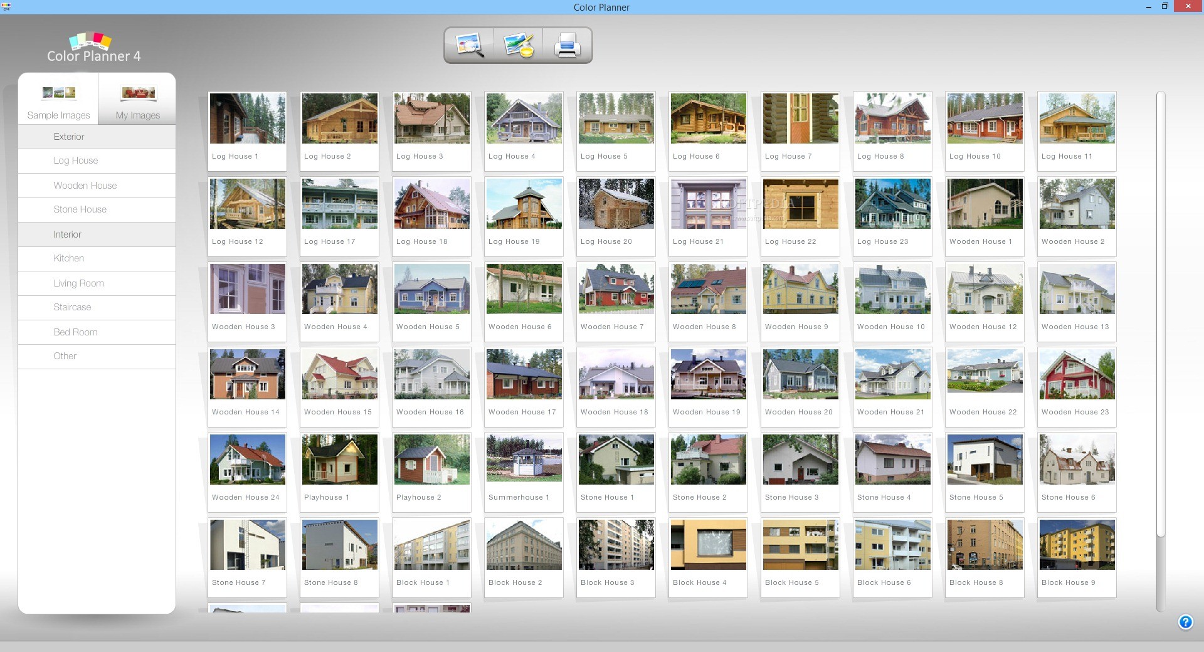Select the Block House 1 image
The image size is (1204, 652).
[x=432, y=557]
